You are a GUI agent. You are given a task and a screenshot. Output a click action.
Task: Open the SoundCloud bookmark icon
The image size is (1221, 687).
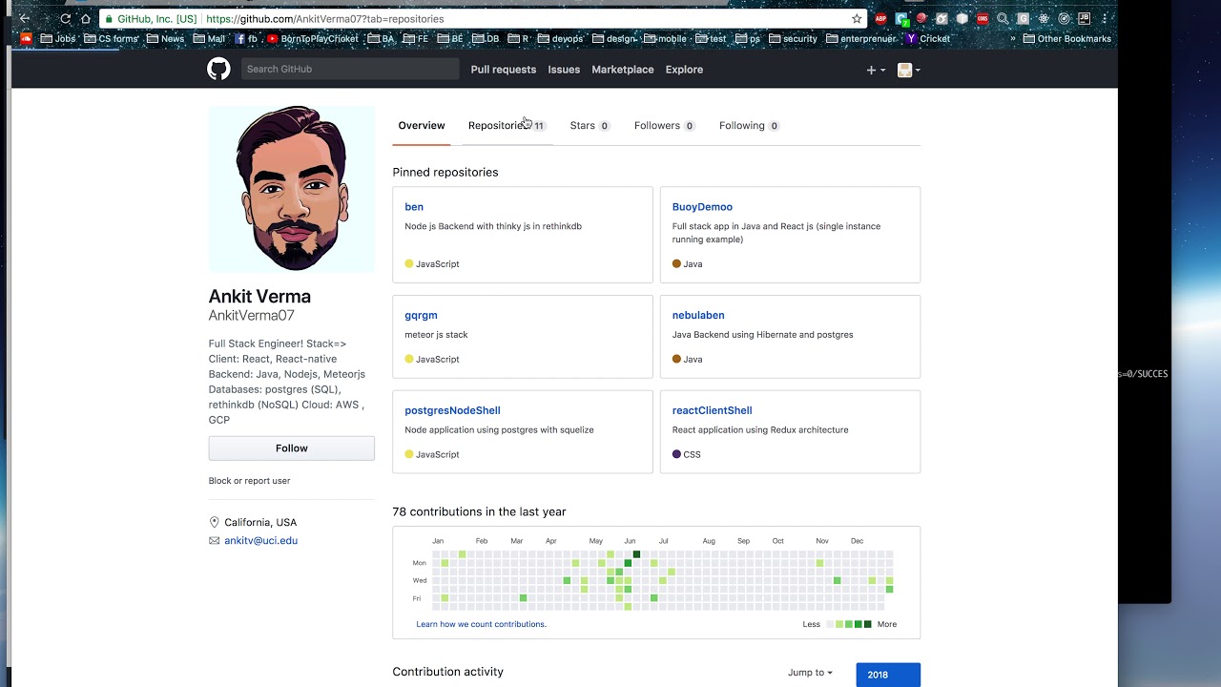coord(26,39)
